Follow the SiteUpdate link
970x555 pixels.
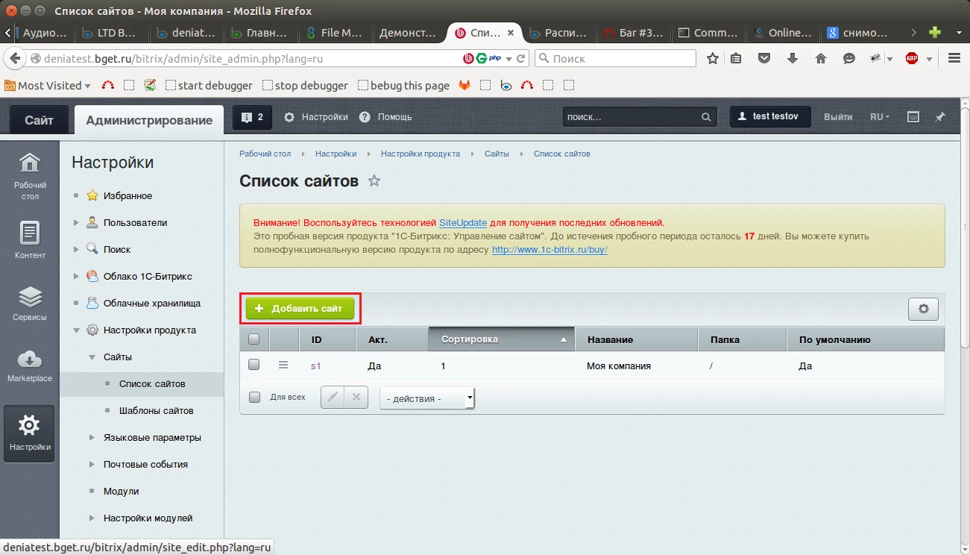[x=463, y=222]
